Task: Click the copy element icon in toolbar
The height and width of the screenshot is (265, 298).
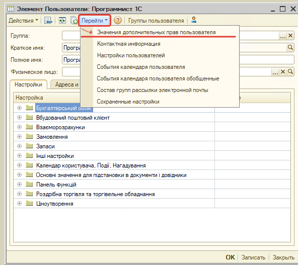Action: click(74, 20)
